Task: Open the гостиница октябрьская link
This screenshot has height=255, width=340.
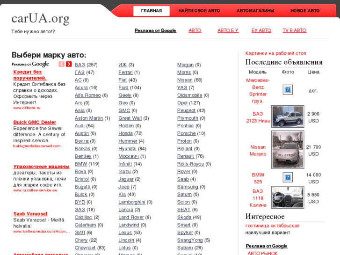Action: 272,226
